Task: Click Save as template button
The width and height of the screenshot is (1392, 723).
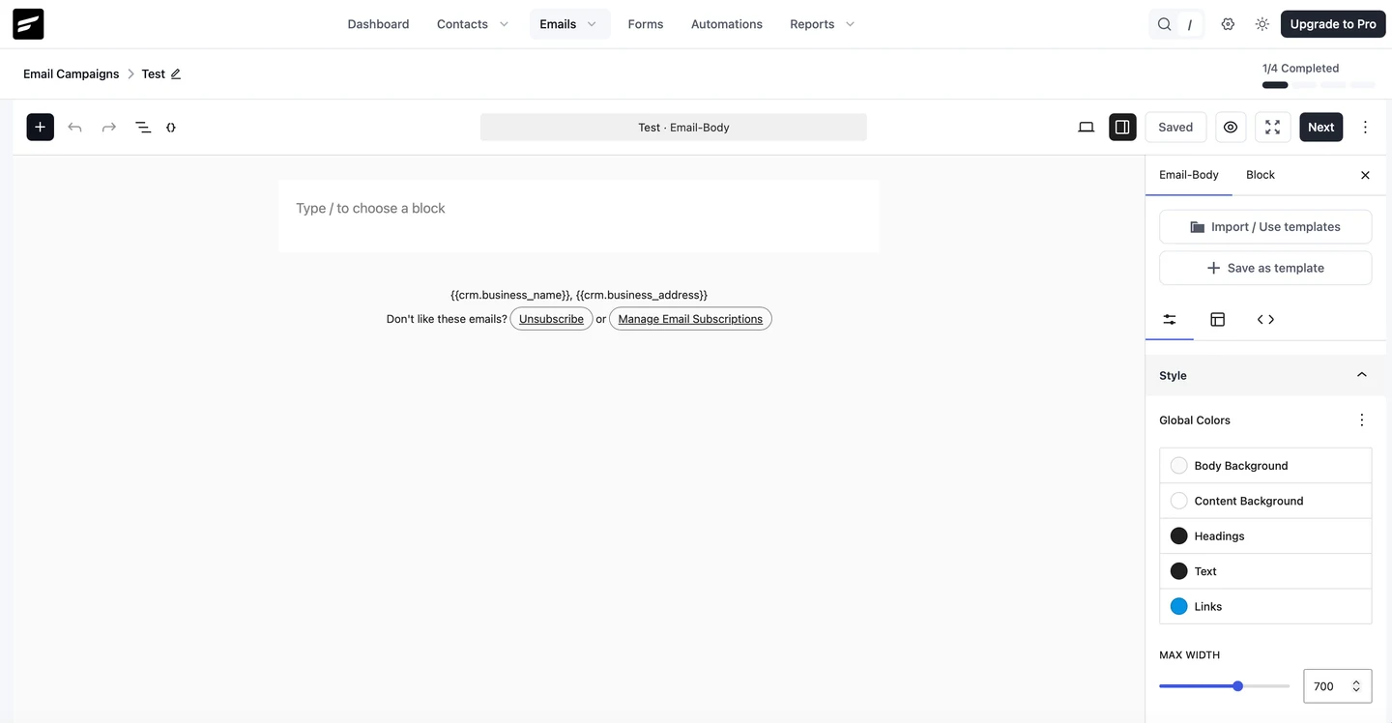Action: coord(1265,268)
